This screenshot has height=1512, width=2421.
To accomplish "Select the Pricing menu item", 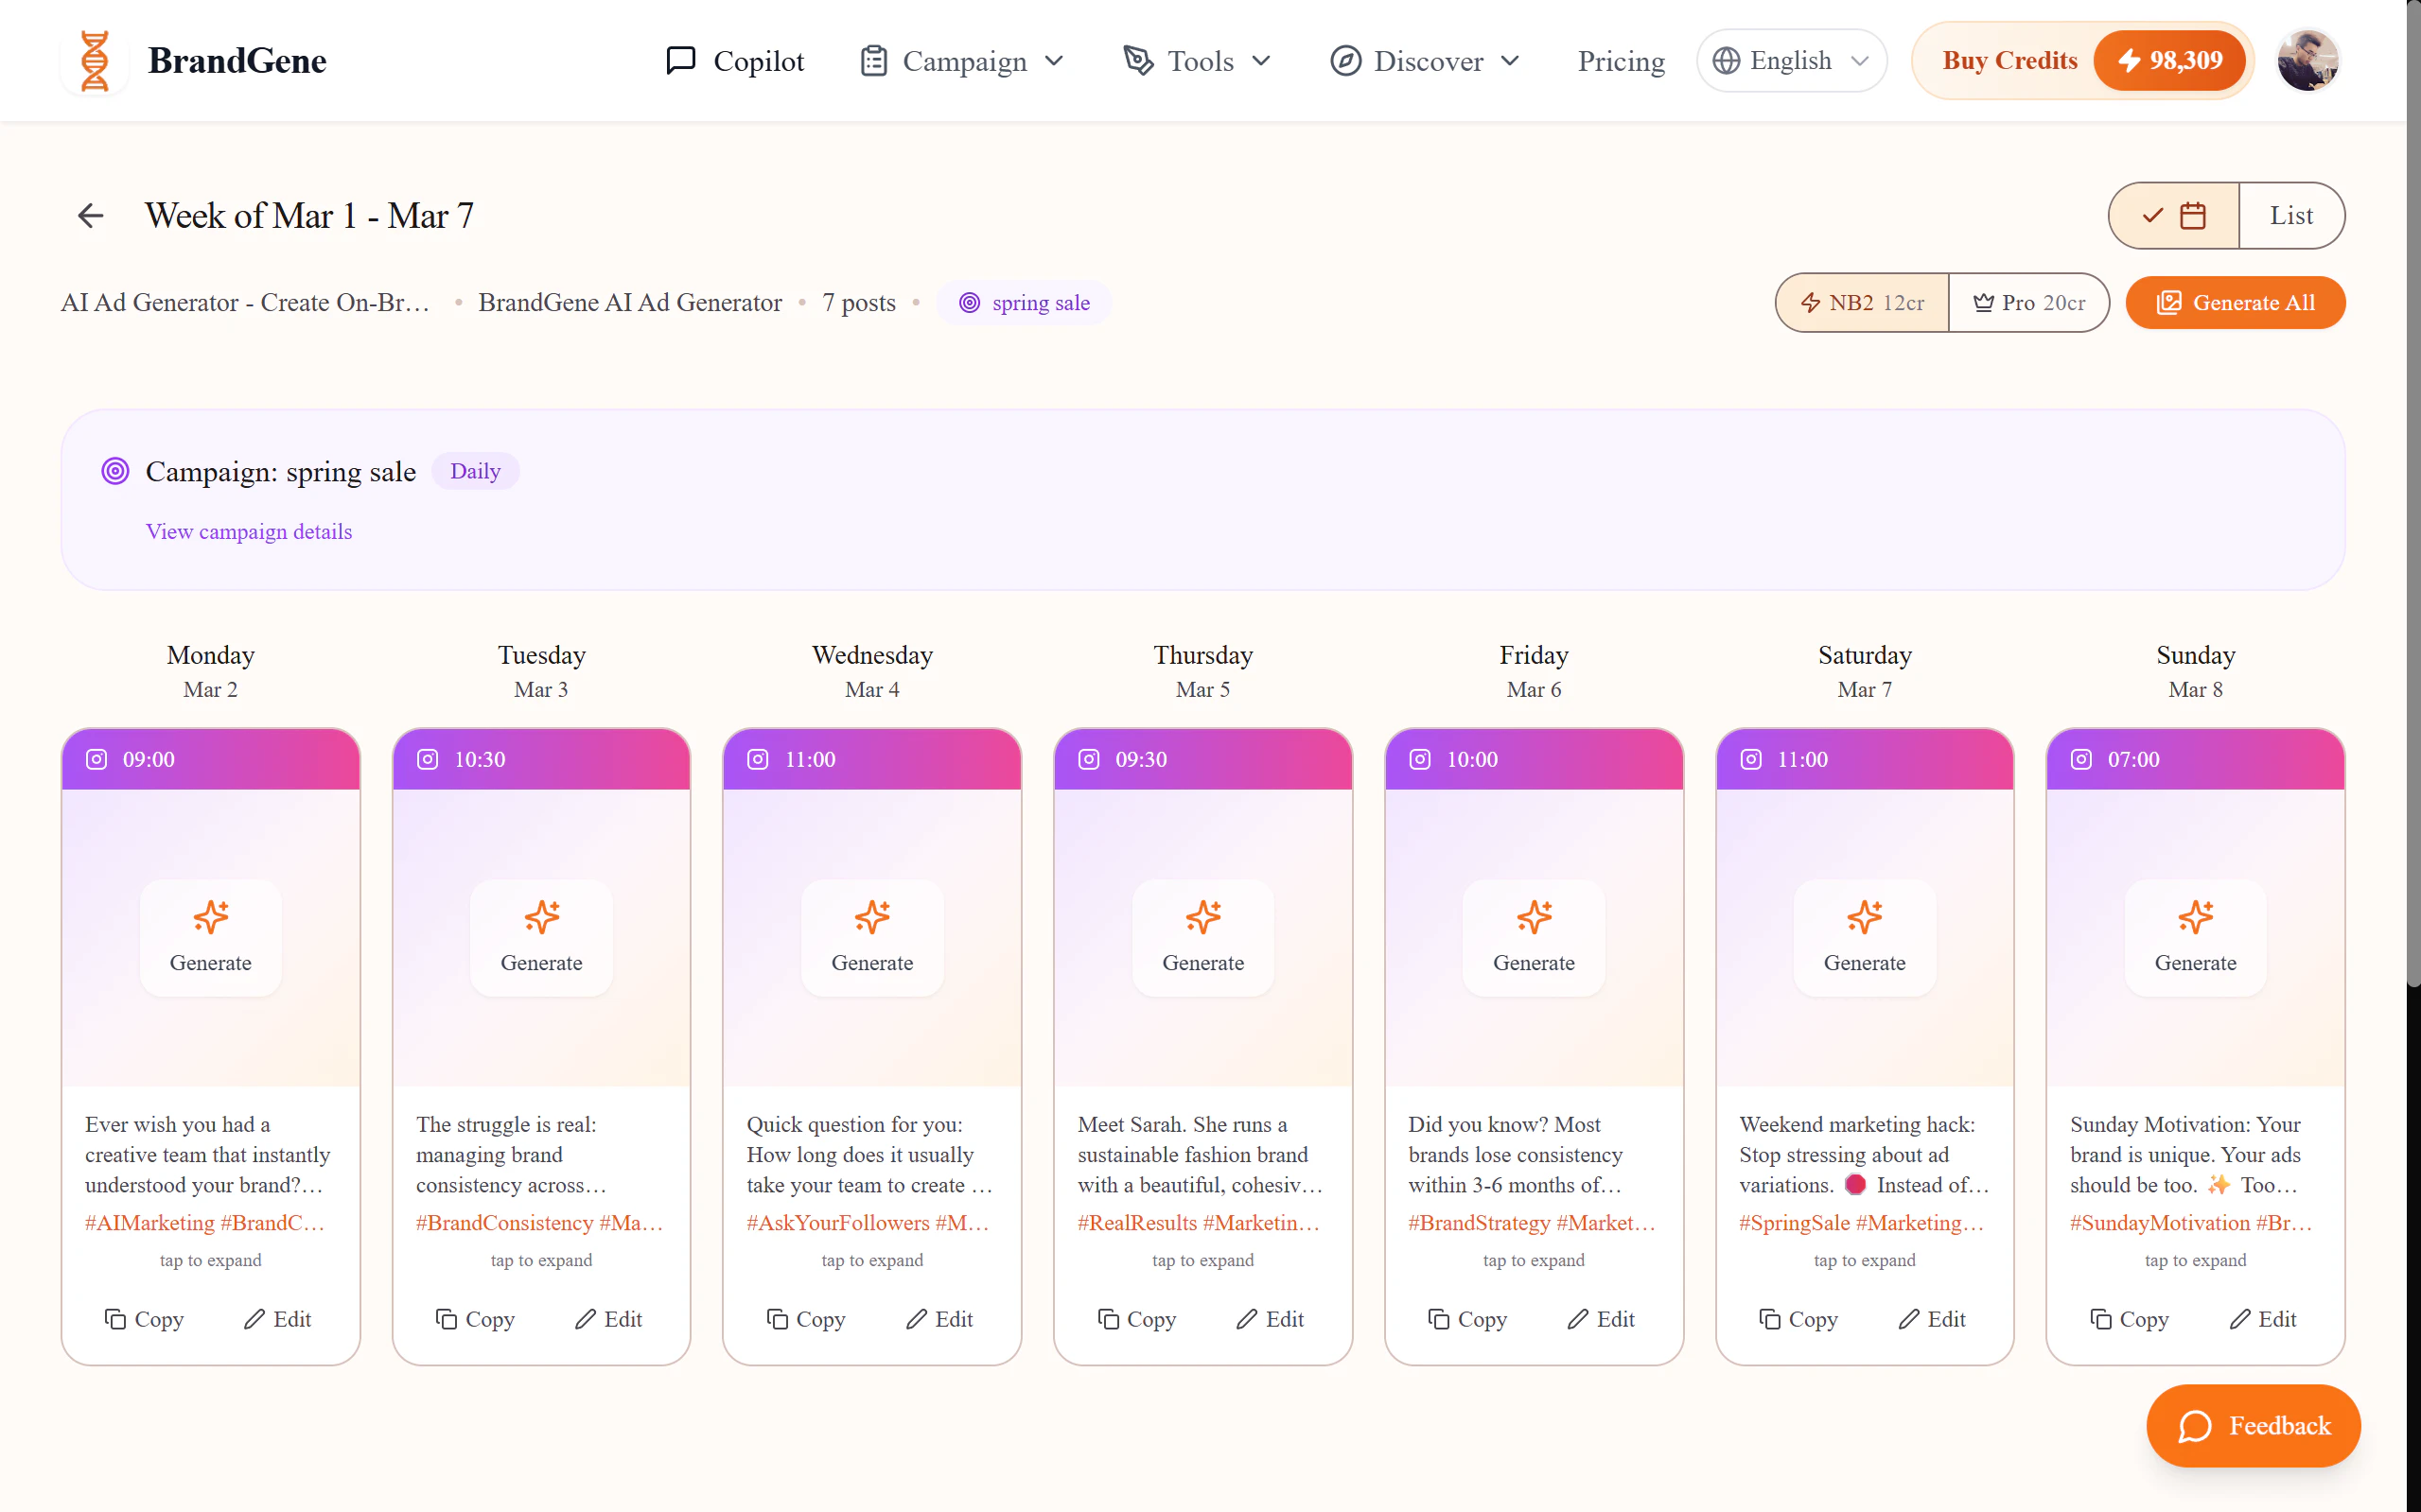I will [1621, 60].
